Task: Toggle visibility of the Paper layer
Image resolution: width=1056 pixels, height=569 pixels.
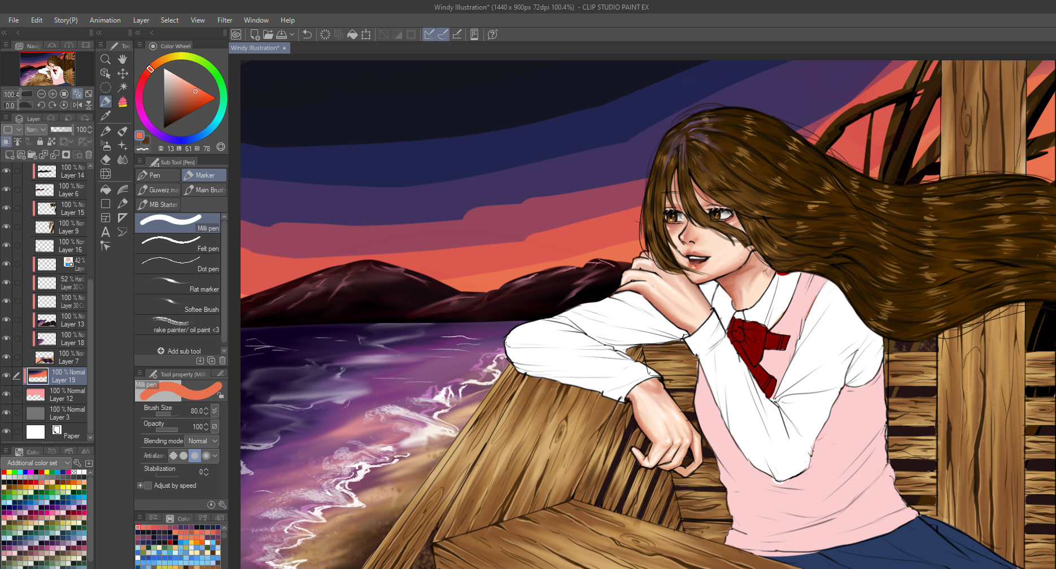Action: coord(6,431)
